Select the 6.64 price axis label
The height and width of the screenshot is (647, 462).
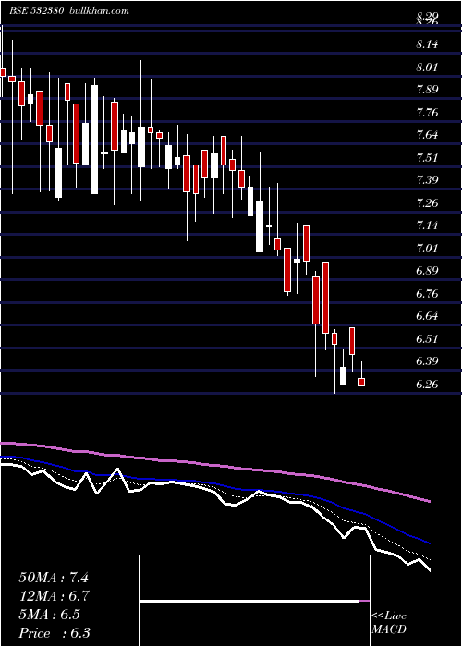pyautogui.click(x=427, y=316)
